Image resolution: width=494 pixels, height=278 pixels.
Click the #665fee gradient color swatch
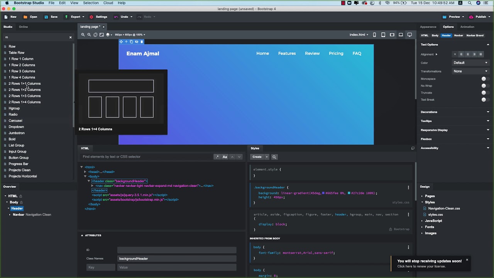[323, 193]
